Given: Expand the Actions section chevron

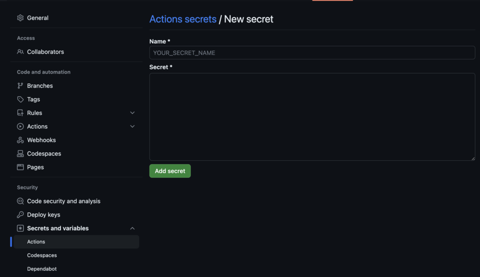Looking at the screenshot, I should point(132,127).
